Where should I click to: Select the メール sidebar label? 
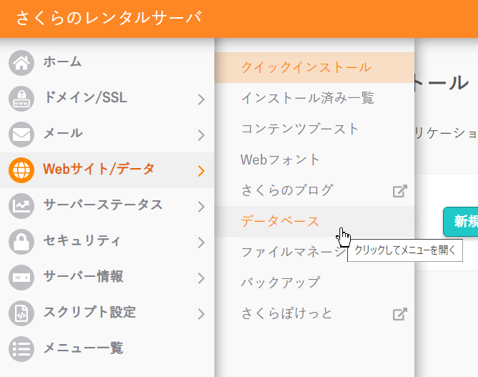63,133
